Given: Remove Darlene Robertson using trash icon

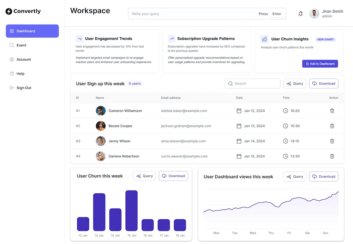Looking at the screenshot, I should point(332,156).
